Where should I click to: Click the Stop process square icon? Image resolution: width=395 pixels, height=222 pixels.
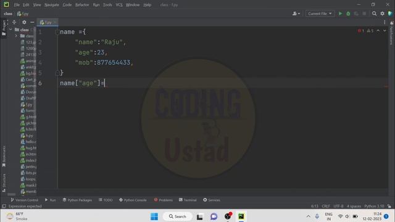coord(364,14)
